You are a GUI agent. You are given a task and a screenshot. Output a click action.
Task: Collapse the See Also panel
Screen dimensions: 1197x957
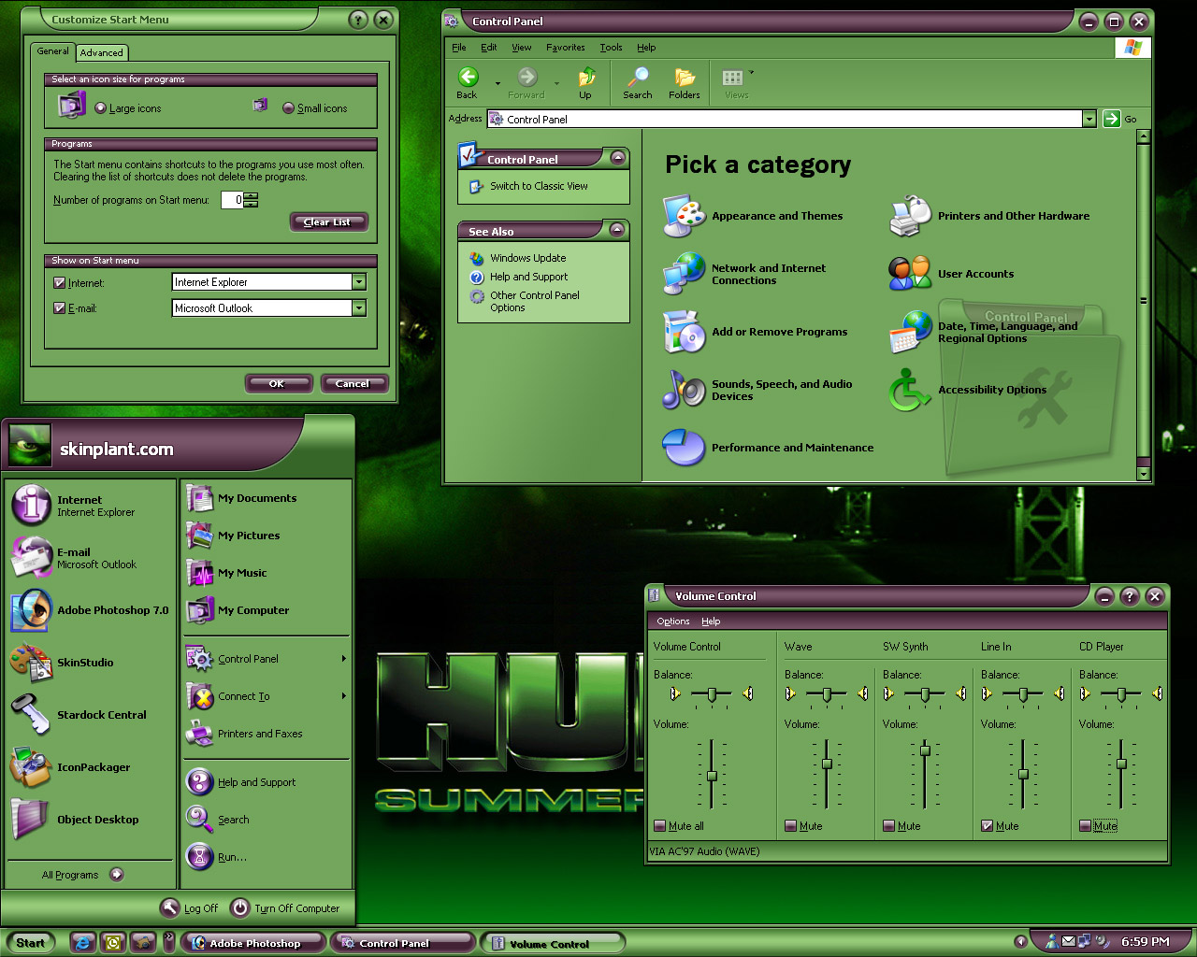point(617,230)
